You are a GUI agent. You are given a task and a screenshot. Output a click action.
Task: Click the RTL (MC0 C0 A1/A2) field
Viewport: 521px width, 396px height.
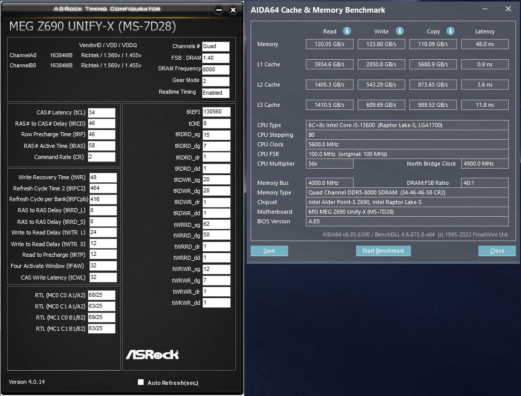101,295
